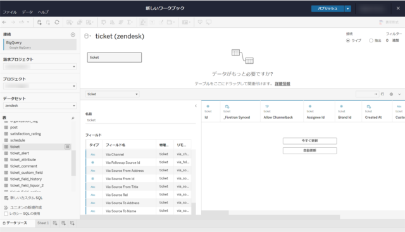Click the presentation mode toolbar icon
This screenshot has height=232, width=405.
click(209, 22)
